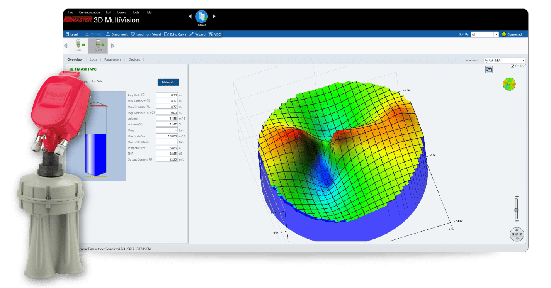Click the BinMaster logo
This screenshot has width=551, height=288.
pyautogui.click(x=77, y=20)
